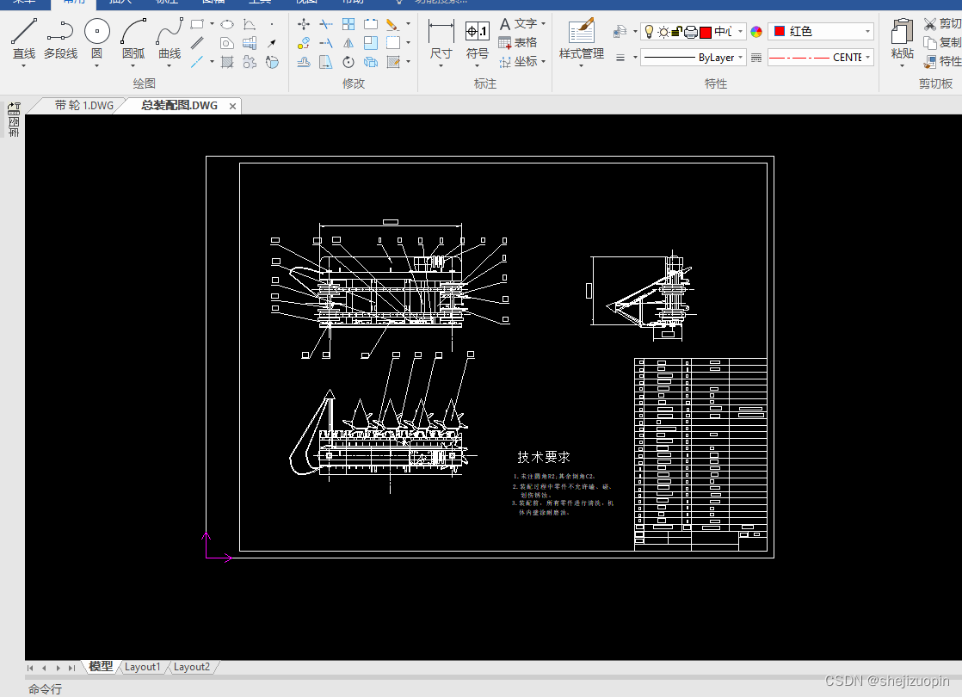Open the hatch edit tool icon
This screenshot has height=697, width=962.
point(393,62)
